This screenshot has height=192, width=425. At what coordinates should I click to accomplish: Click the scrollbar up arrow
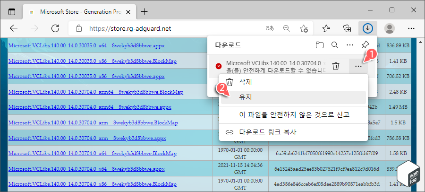click(x=420, y=43)
